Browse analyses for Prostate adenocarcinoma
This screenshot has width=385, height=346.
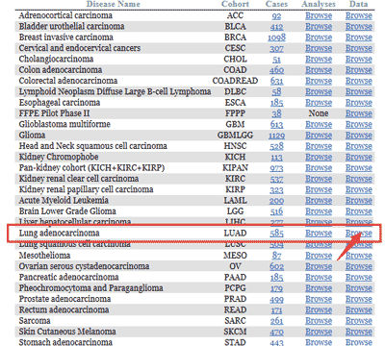tap(319, 299)
